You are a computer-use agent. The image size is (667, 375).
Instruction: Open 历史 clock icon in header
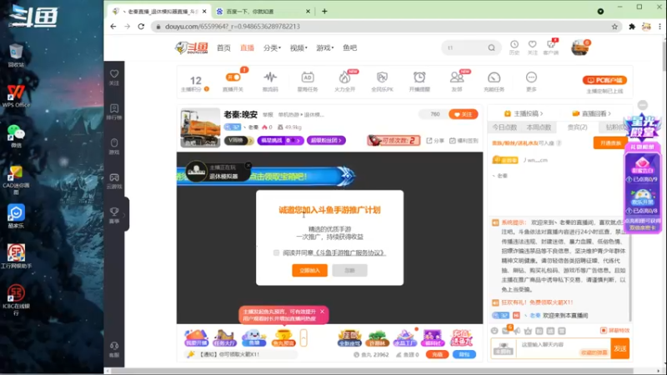[514, 47]
